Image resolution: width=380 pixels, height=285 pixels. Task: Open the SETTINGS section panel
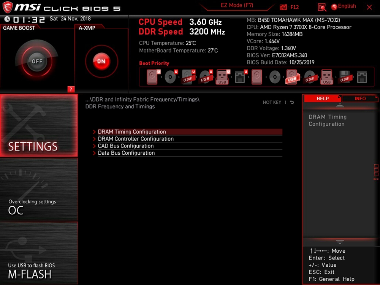[x=39, y=125]
